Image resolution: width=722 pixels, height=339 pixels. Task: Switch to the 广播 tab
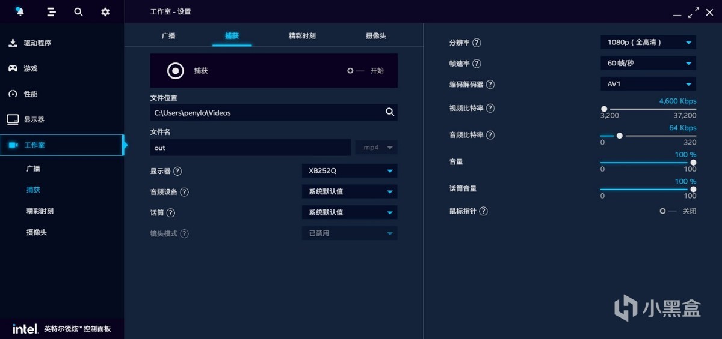[x=168, y=35]
